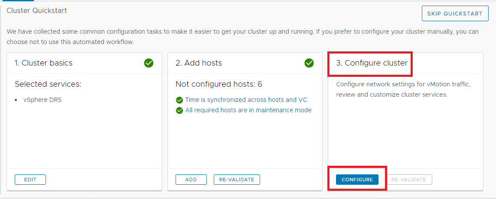
Task: Click the green checkmark on Add hosts card
Action: point(309,63)
